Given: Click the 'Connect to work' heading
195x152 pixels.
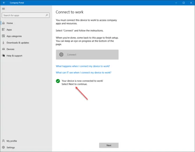Looking at the screenshot, I should (x=70, y=12).
